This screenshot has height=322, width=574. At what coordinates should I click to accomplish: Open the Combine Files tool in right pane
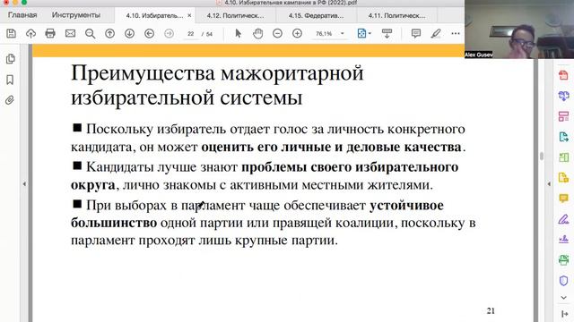click(563, 96)
